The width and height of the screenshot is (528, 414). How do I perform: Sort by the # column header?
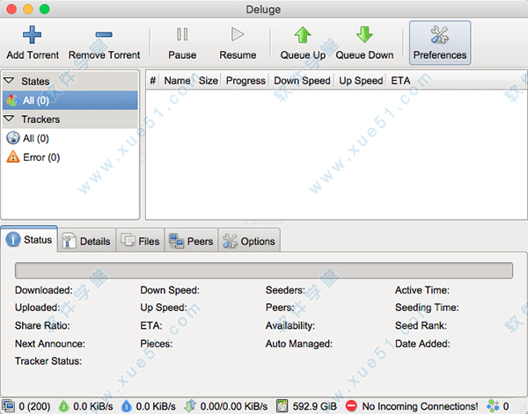[x=152, y=80]
